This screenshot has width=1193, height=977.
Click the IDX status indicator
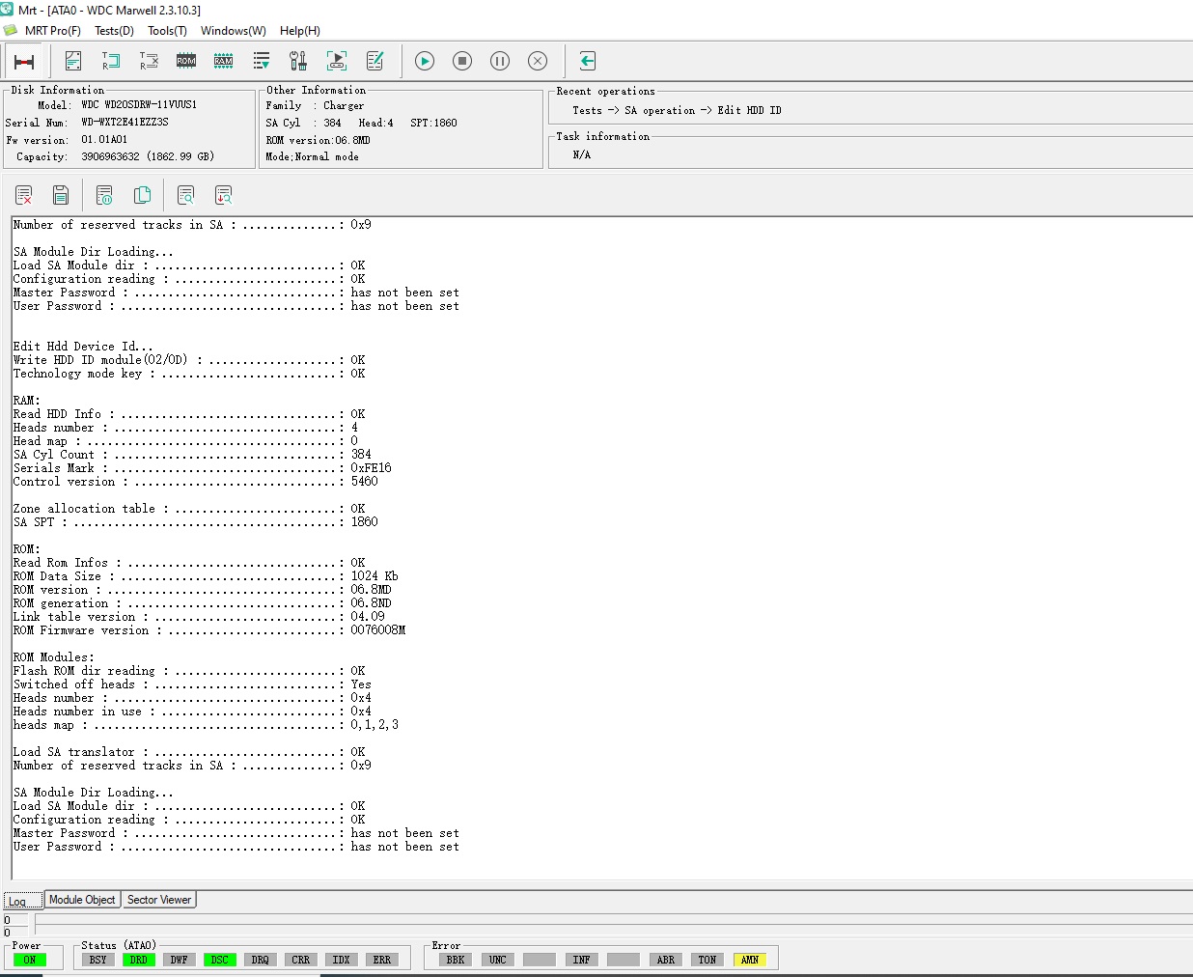pyautogui.click(x=341, y=960)
